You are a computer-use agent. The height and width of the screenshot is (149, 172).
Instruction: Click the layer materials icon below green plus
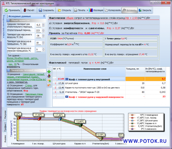point(49,76)
